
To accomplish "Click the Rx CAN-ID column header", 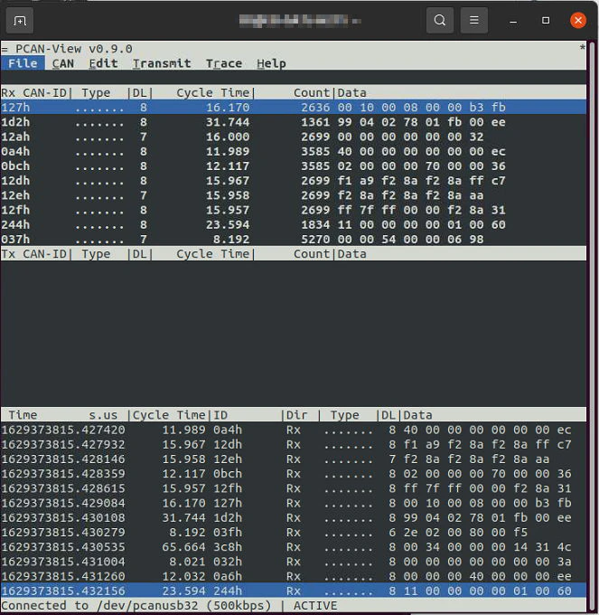I will [x=34, y=92].
